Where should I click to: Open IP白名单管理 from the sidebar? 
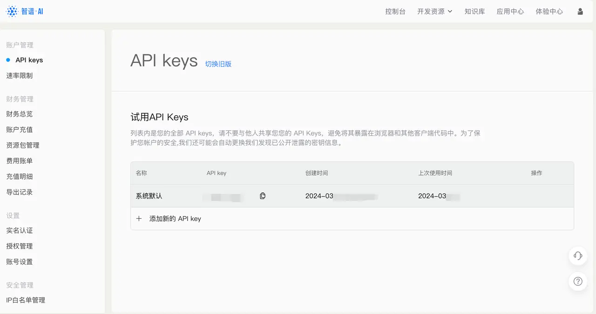point(26,300)
